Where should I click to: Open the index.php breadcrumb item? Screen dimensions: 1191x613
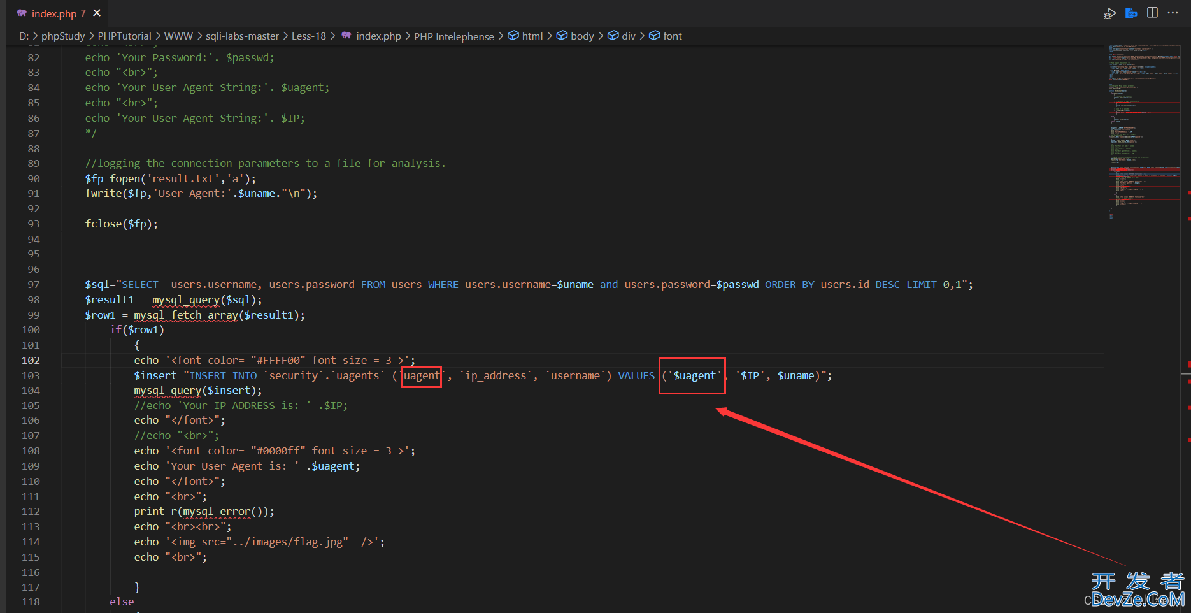coord(378,36)
